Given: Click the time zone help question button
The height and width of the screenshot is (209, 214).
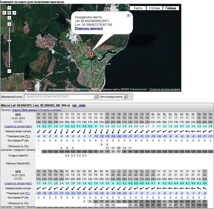Looking at the screenshot, I should point(130,97).
